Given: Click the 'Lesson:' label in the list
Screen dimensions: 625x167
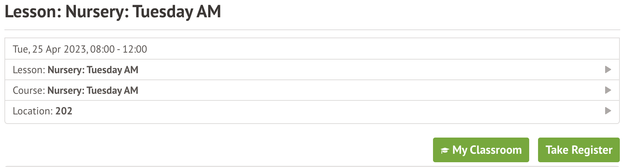Looking at the screenshot, I should click(x=29, y=70).
